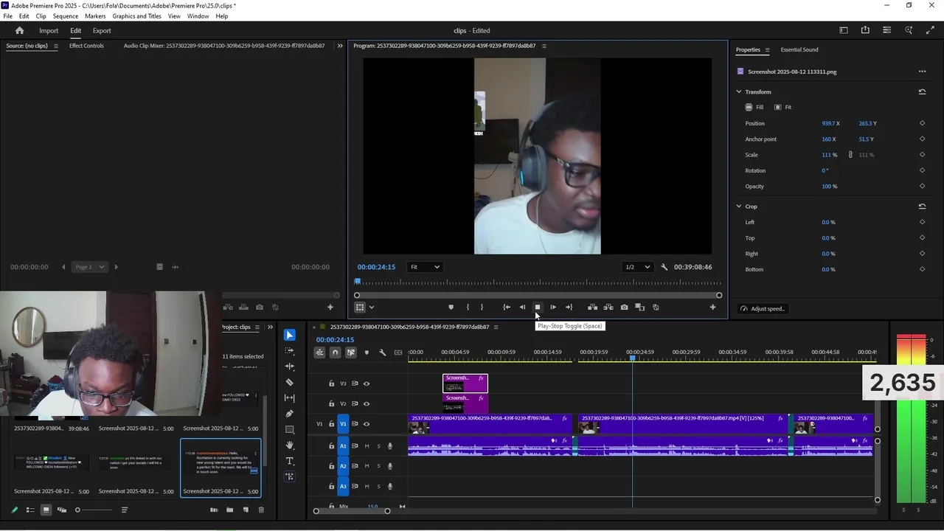Switch to the Export workspace tab

[102, 31]
